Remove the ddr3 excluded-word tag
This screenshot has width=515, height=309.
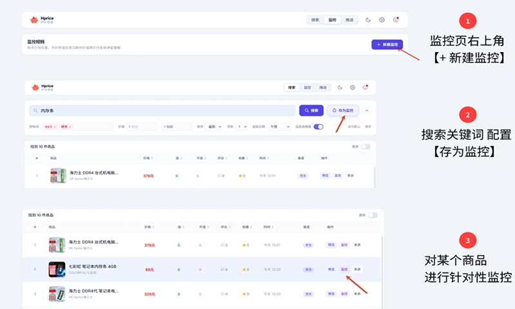pos(55,127)
